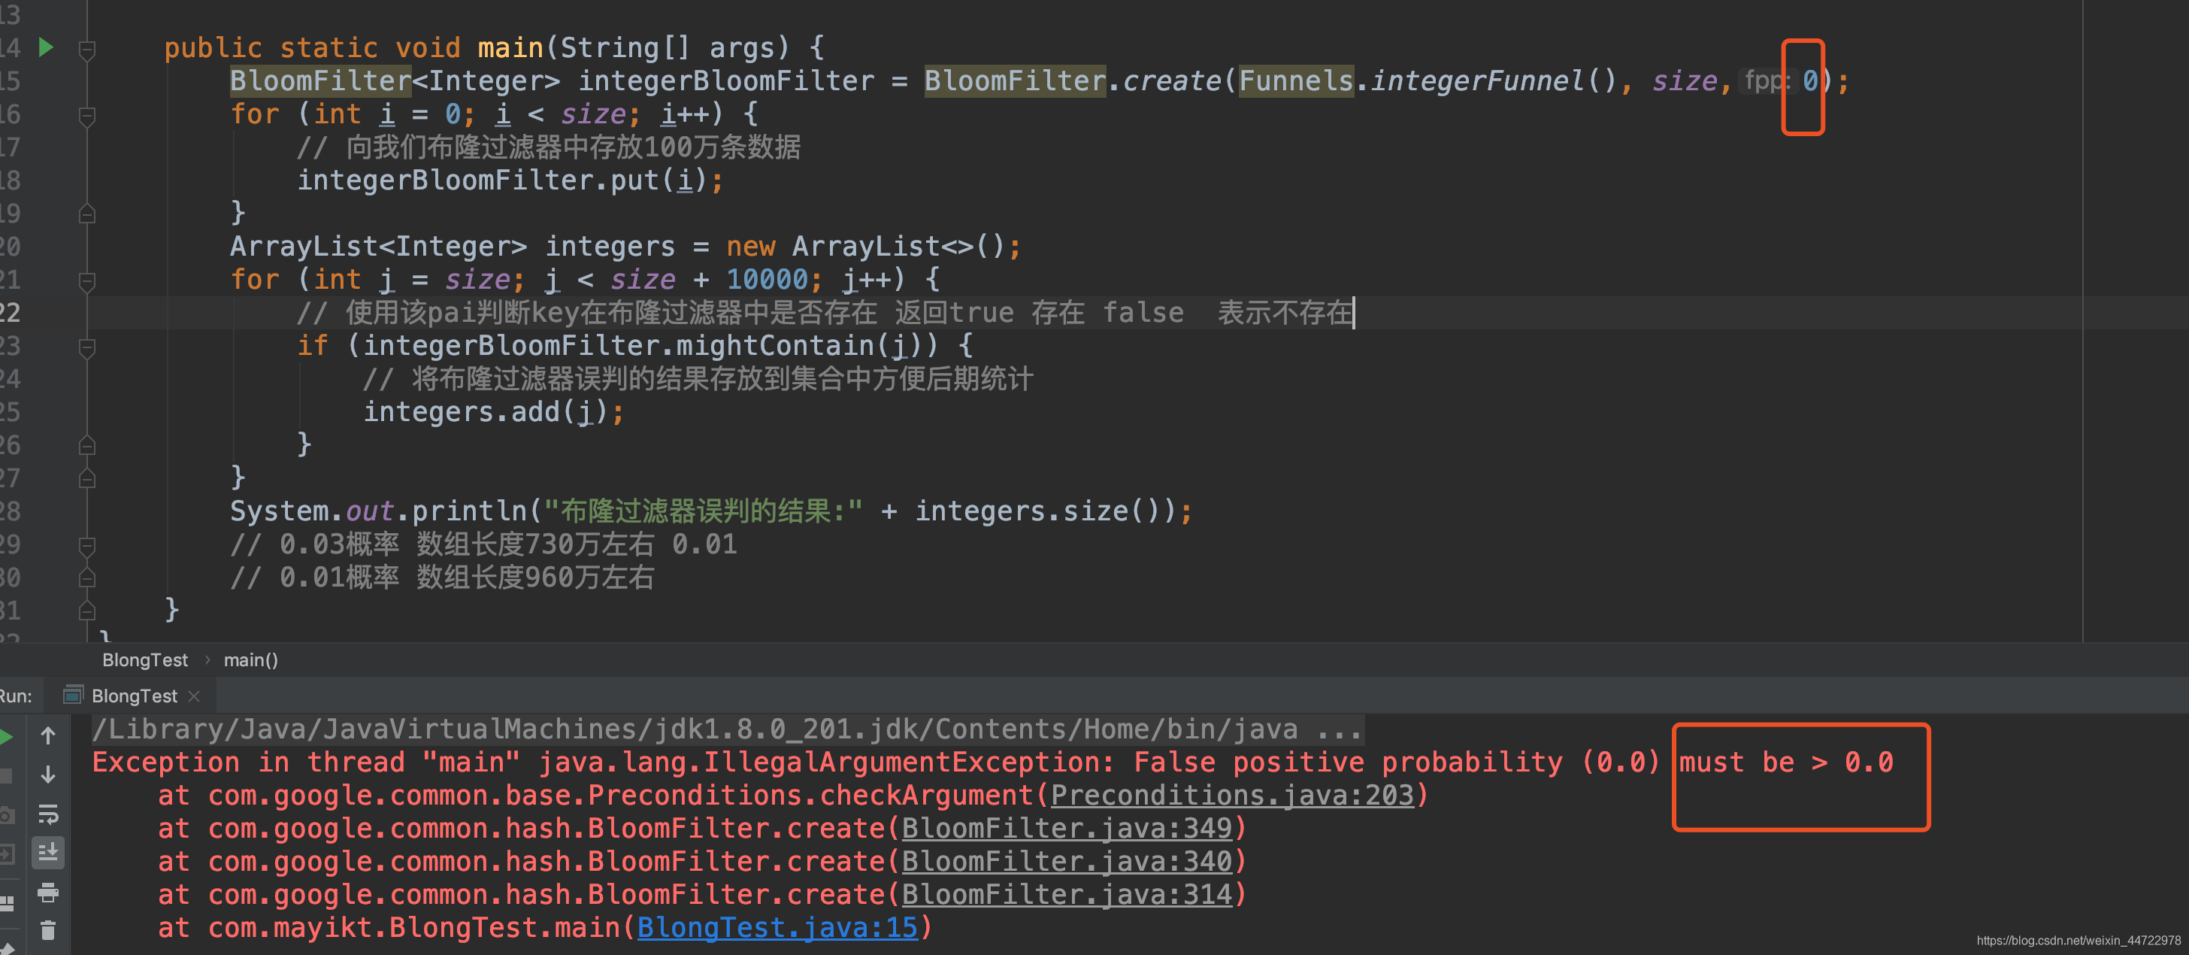2189x955 pixels.
Task: Select BlongTest breadcrumb
Action: click(144, 660)
